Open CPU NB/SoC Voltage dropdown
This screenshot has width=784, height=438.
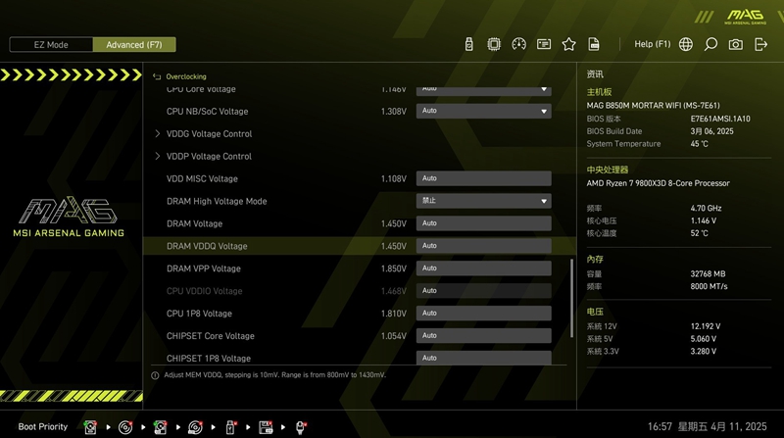coord(483,111)
